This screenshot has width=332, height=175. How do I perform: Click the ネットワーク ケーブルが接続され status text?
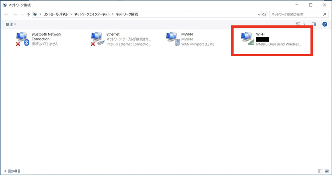click(128, 39)
